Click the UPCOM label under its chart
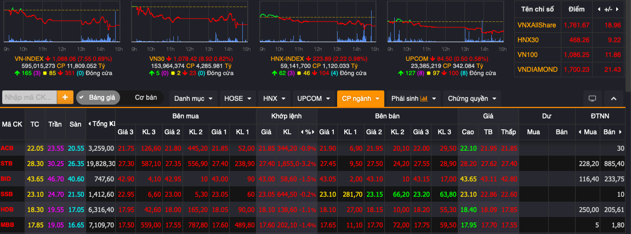 416,59
